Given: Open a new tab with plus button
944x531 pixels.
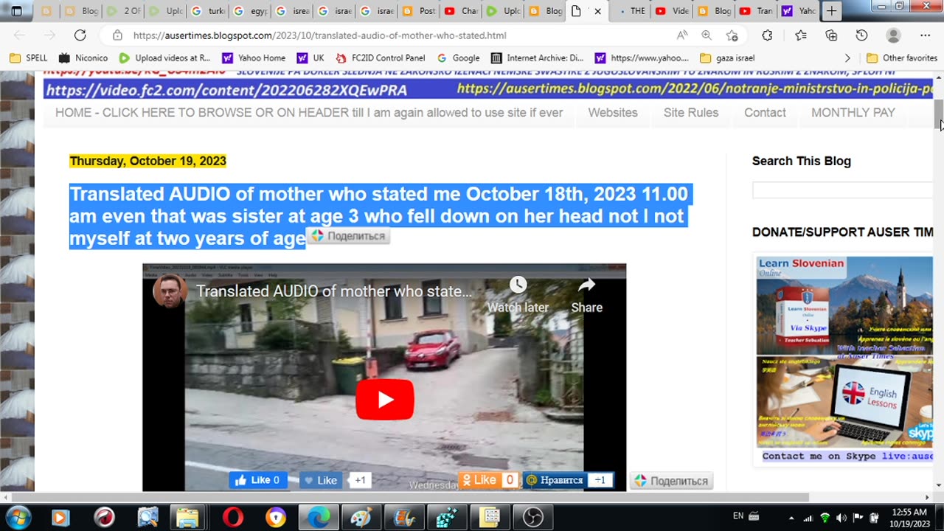Looking at the screenshot, I should coord(831,11).
